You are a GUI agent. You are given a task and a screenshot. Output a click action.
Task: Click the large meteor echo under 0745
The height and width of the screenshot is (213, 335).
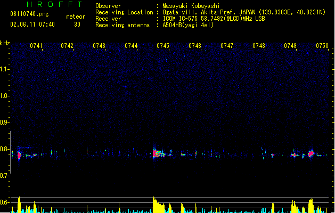(158, 153)
